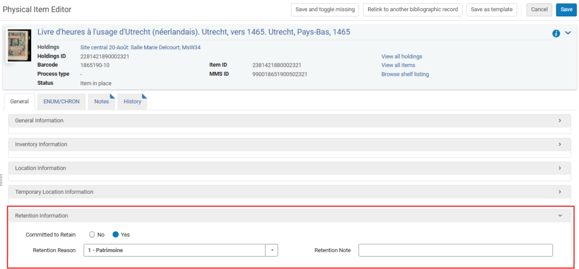Viewport: 579px width, 269px height.
Task: Expand the Inventory Information section
Action: 559,144
